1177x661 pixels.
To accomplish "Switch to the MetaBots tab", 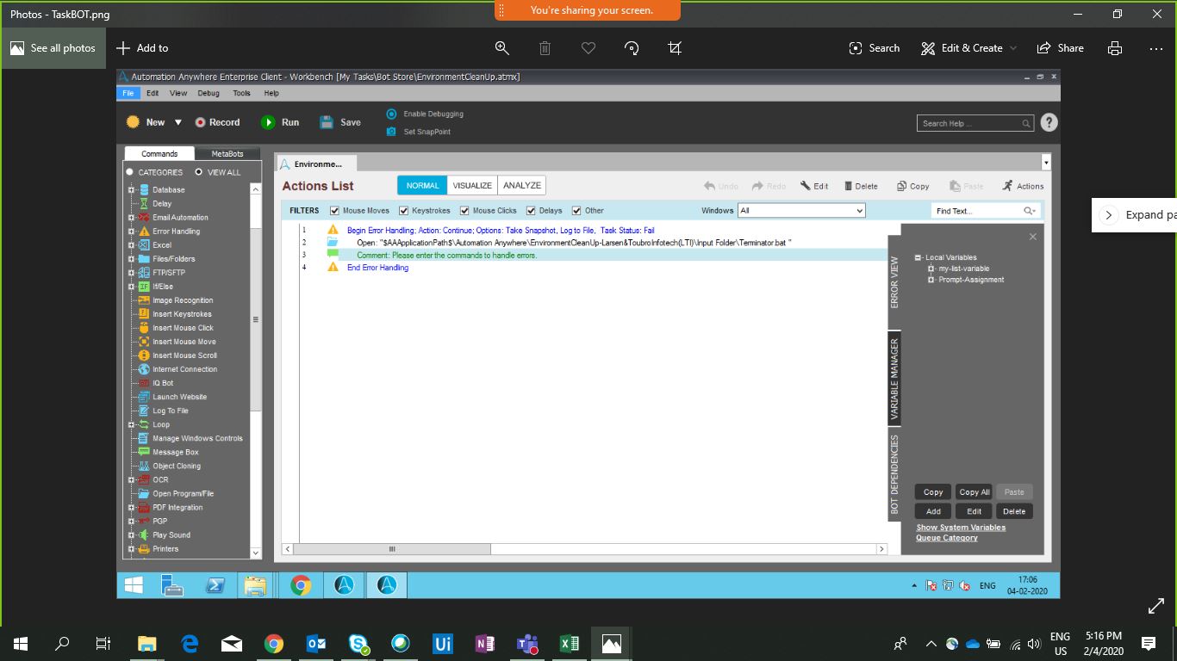I will point(227,154).
